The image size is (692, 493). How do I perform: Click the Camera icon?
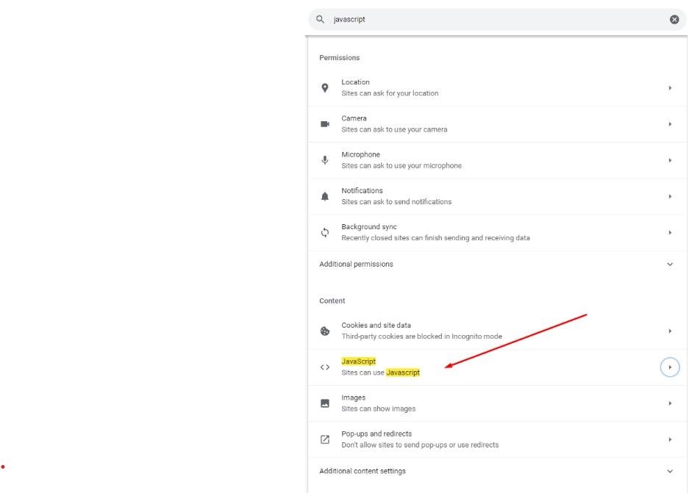click(x=325, y=124)
